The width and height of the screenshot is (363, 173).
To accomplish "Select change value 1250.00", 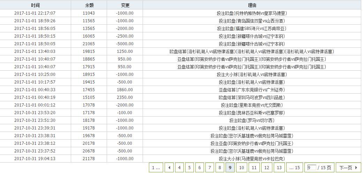I will (x=125, y=51).
